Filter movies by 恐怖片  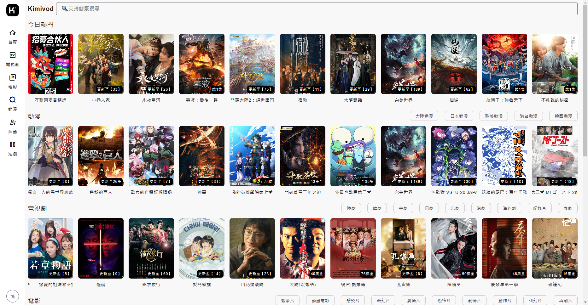(444, 301)
